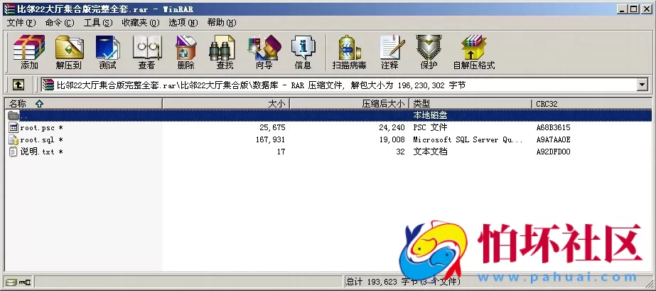Viewport: 656px width, 291px height.
Task: Click CRC32 value A92DFD00
Action: (x=553, y=152)
